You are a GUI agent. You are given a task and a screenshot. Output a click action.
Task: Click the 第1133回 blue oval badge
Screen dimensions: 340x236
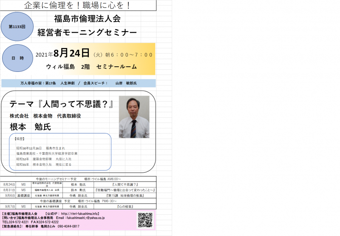[x=17, y=26]
